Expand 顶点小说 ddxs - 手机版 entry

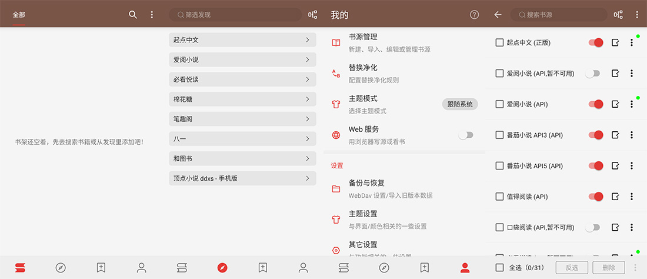(242, 178)
